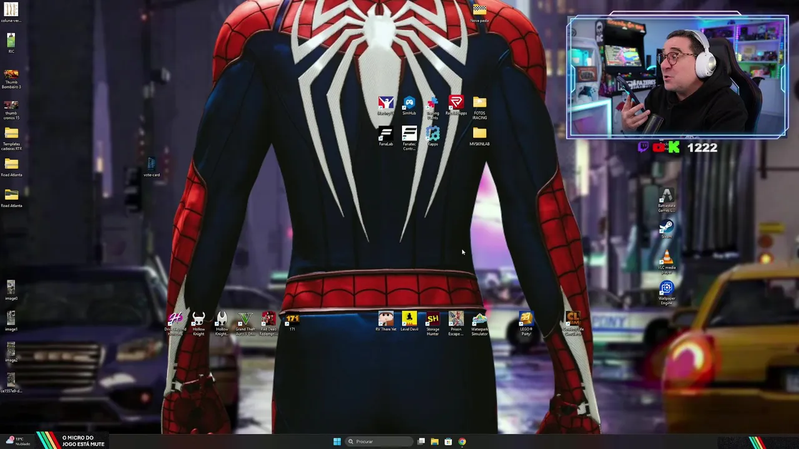
Task: Open the Fanatec Control Panel shortcut
Action: (409, 138)
